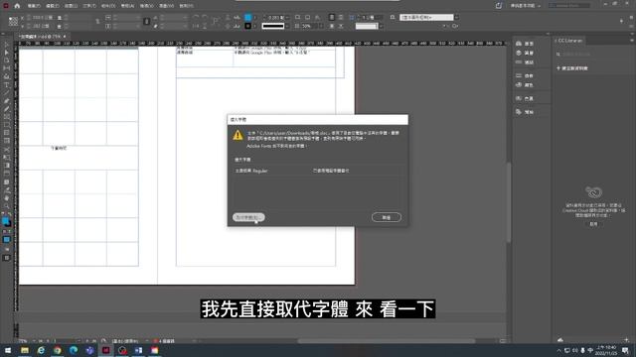Select the Zoom tool in the toolbox
636x357 pixels.
[x=7, y=206]
